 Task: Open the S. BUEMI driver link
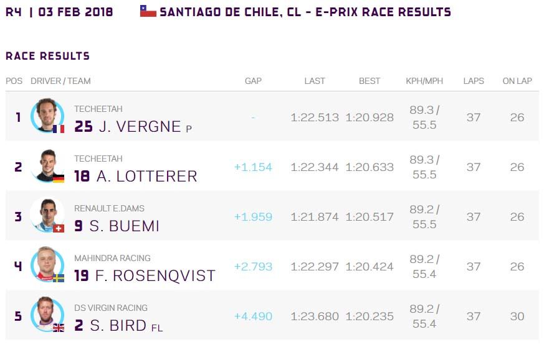coord(124,226)
